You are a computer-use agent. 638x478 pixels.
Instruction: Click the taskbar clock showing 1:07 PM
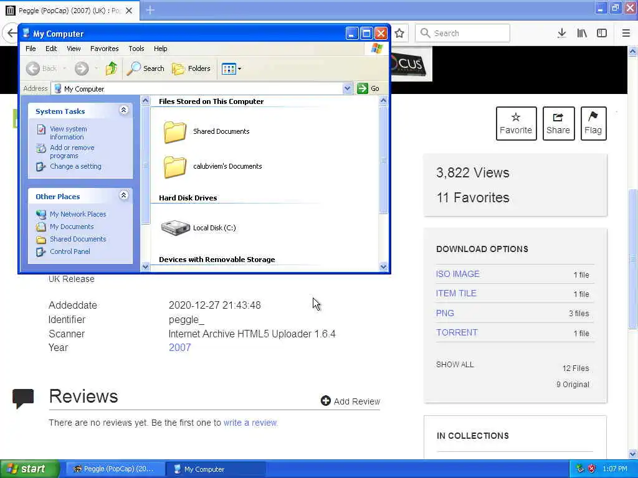tap(615, 469)
